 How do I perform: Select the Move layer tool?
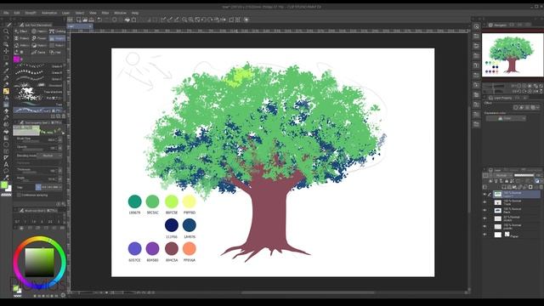coord(6,51)
